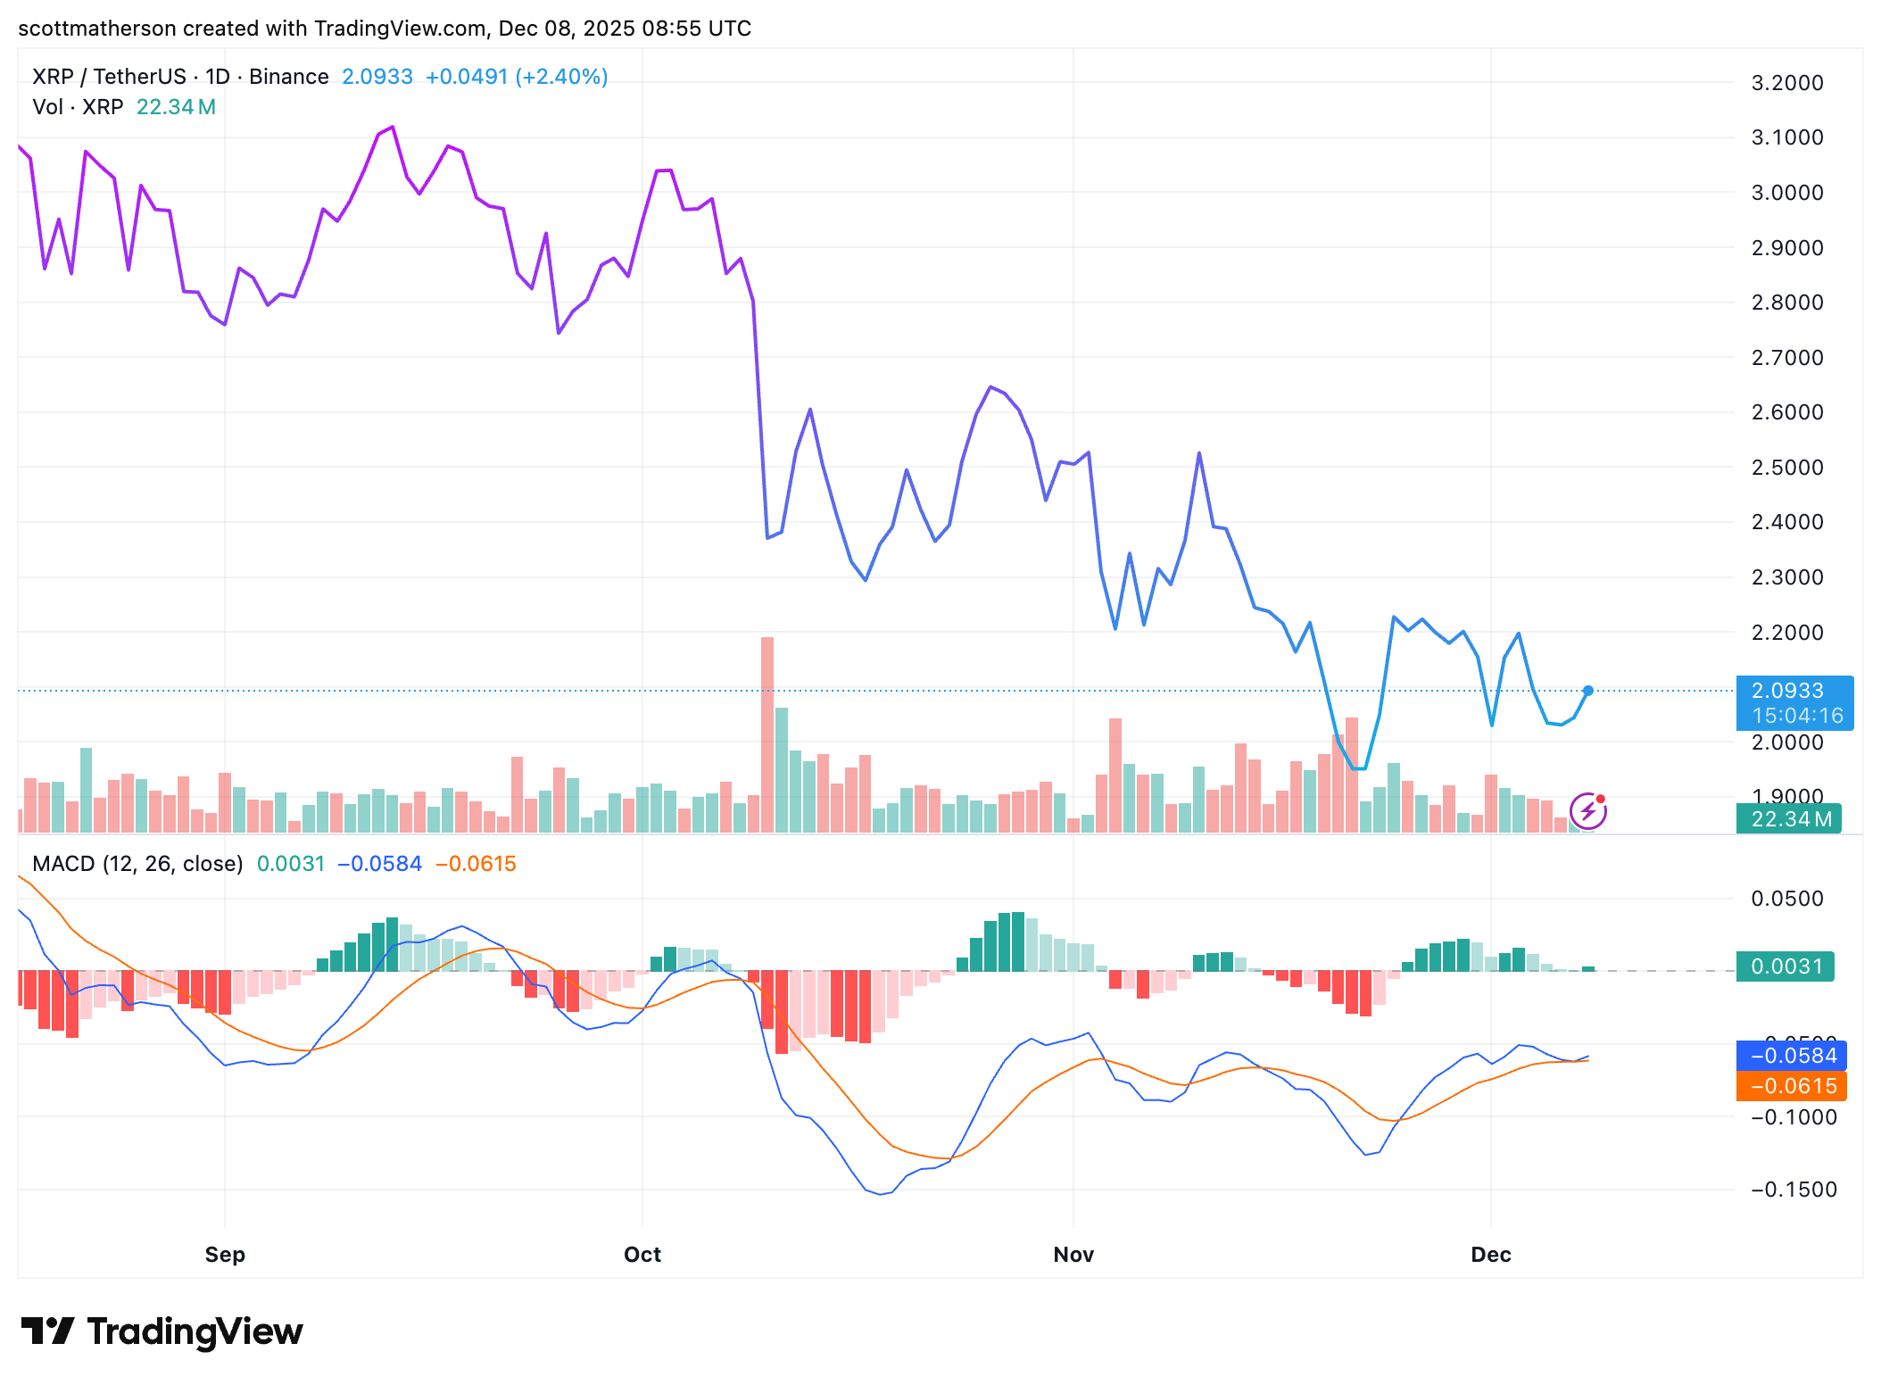This screenshot has height=1385, width=1881.
Task: Click the Dec label on time axis
Action: (1491, 1255)
